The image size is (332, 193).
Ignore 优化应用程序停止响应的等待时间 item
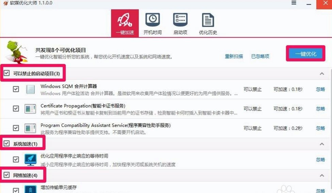click(x=320, y=160)
